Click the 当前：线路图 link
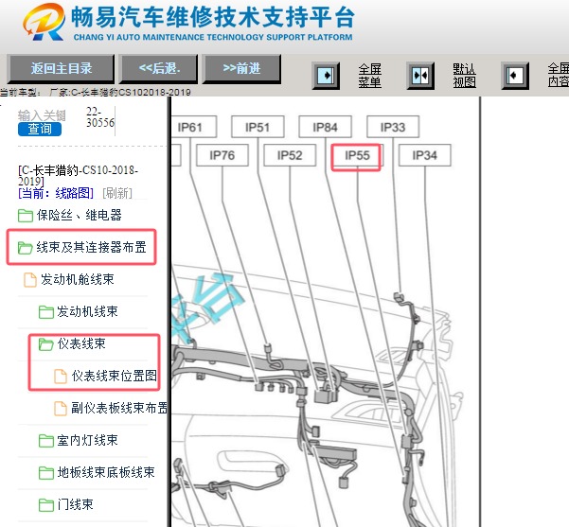This screenshot has height=527, width=569. (x=56, y=193)
